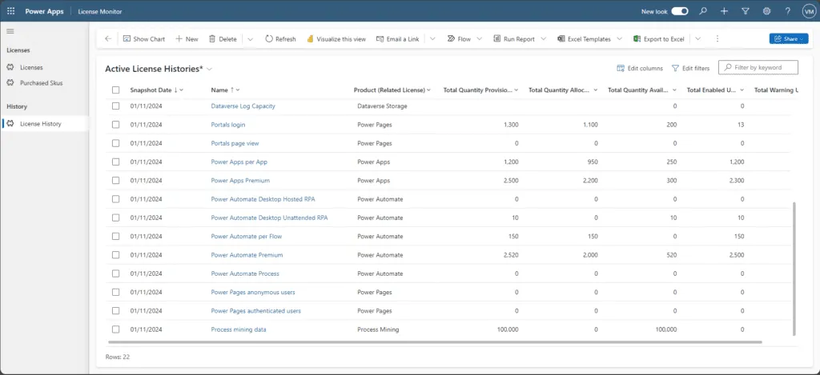
Task: Click Show Chart in command bar
Action: (144, 38)
